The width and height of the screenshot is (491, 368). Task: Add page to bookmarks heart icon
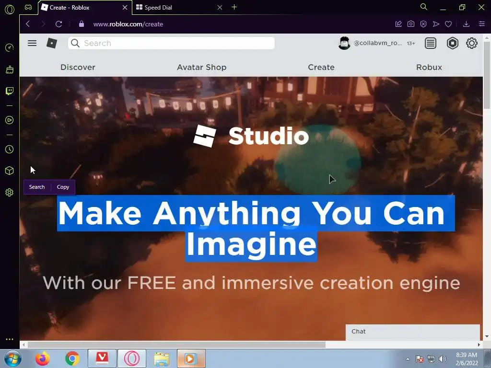coord(448,24)
